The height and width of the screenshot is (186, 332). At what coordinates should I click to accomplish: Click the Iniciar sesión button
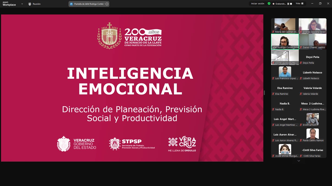(258, 4)
